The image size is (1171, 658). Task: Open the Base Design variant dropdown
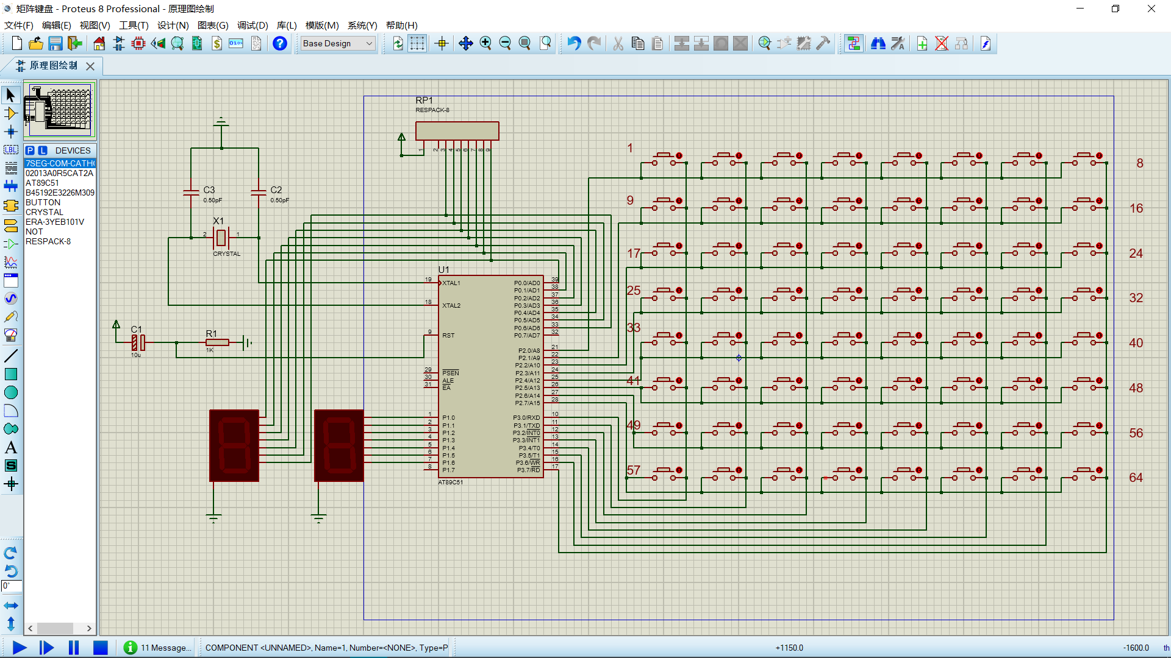(x=337, y=43)
